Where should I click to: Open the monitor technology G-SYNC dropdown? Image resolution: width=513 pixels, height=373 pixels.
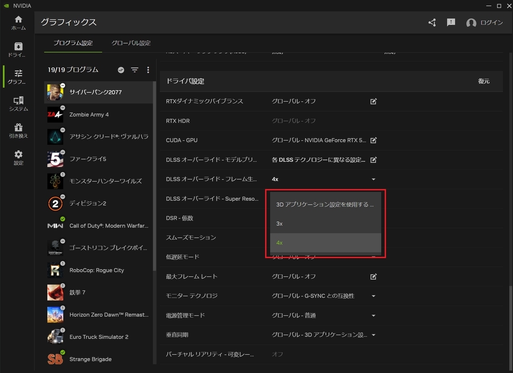(x=324, y=296)
